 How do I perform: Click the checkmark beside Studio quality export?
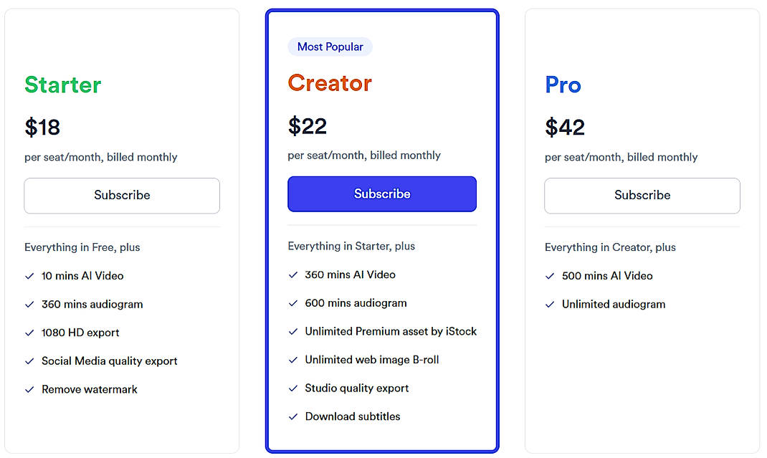click(x=292, y=388)
